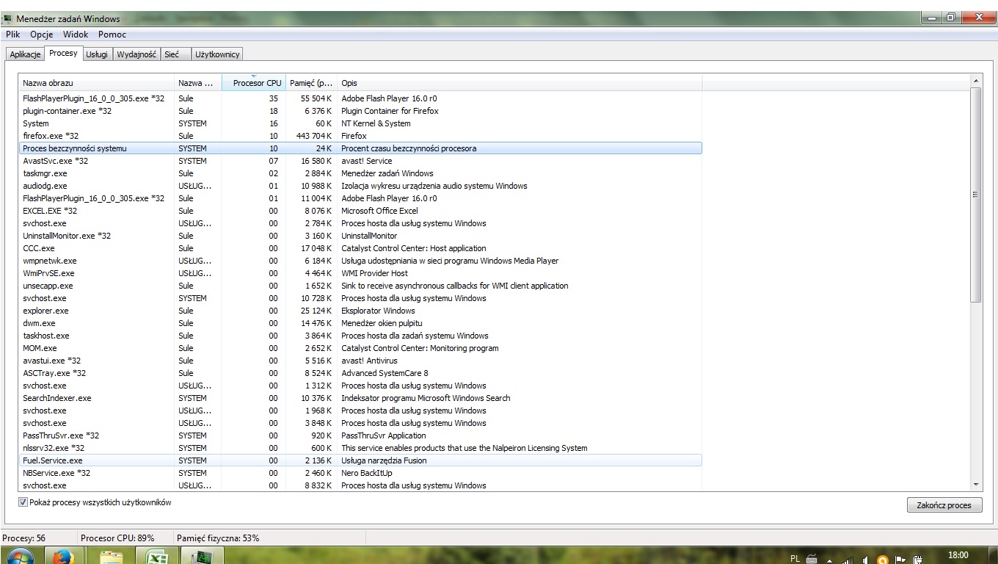Click the scrollbar up arrow
The height and width of the screenshot is (564, 998).
(976, 81)
